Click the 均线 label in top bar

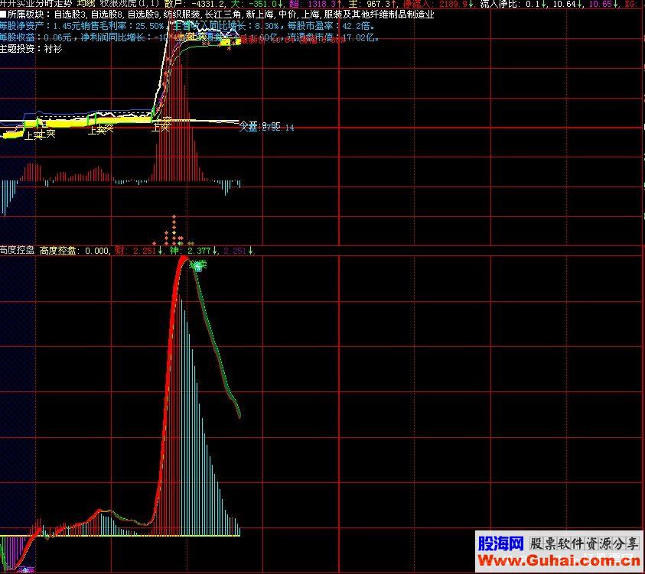[x=86, y=4]
